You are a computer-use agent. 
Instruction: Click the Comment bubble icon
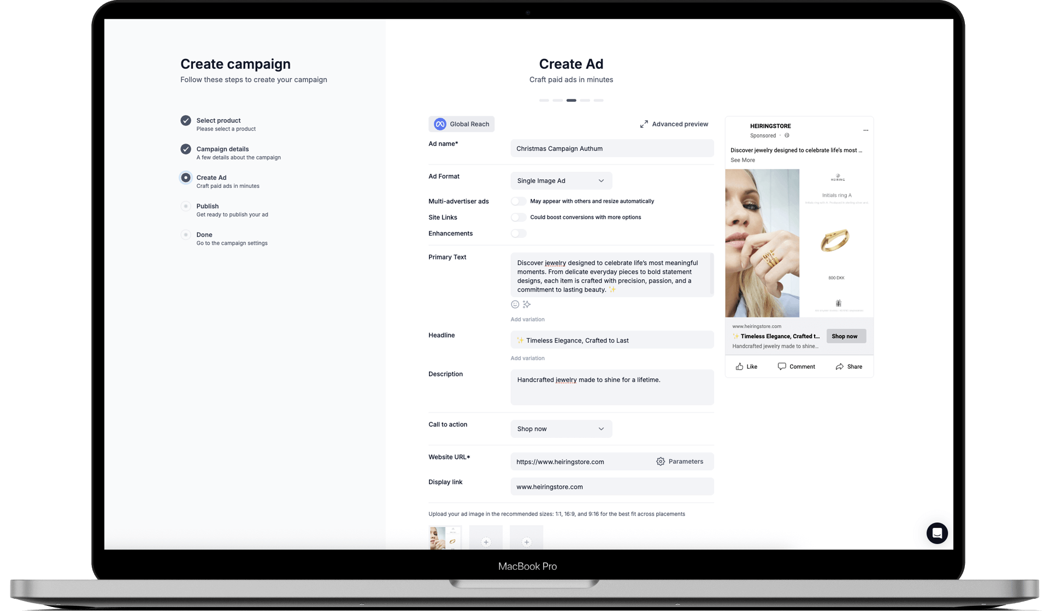click(x=782, y=367)
